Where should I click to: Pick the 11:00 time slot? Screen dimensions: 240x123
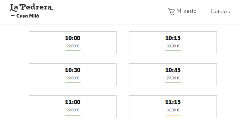73,107
